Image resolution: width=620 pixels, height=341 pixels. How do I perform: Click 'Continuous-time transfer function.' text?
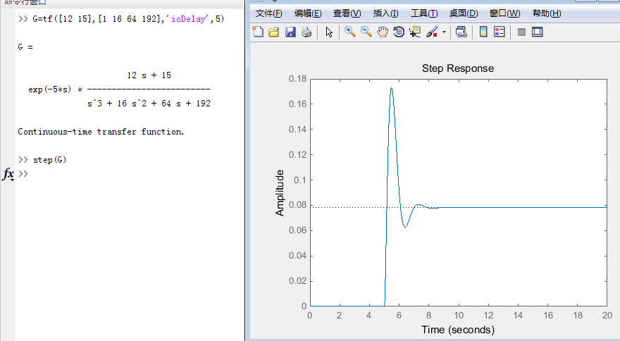[x=101, y=132]
